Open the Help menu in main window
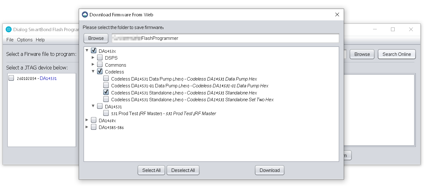 [x=40, y=40]
